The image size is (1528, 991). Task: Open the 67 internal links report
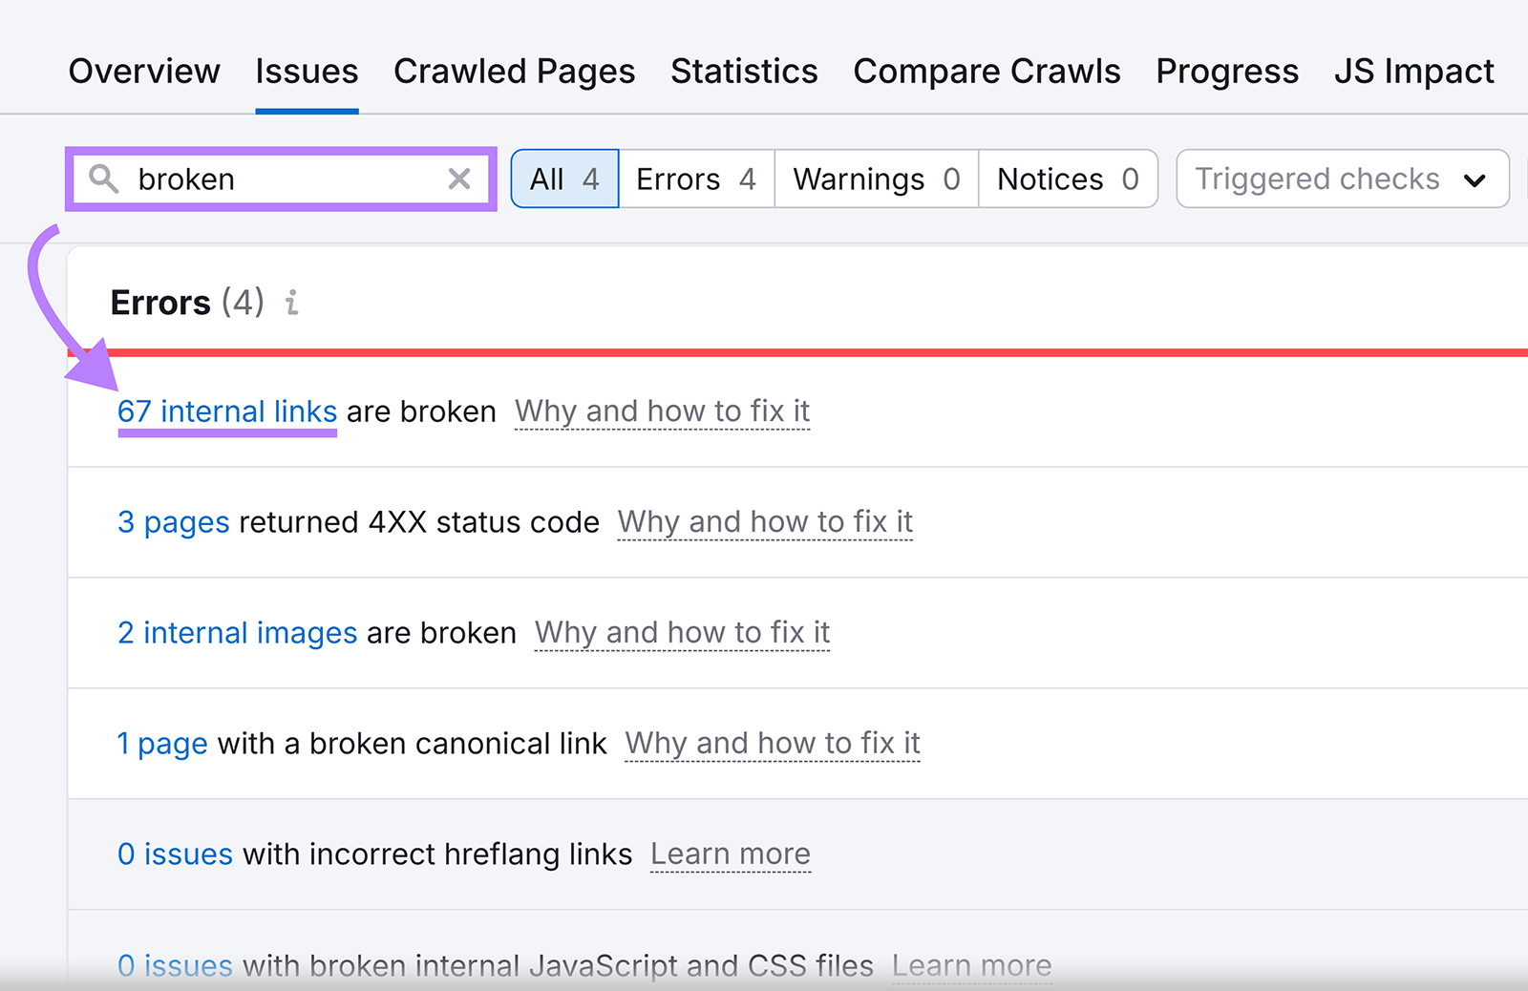(x=226, y=411)
